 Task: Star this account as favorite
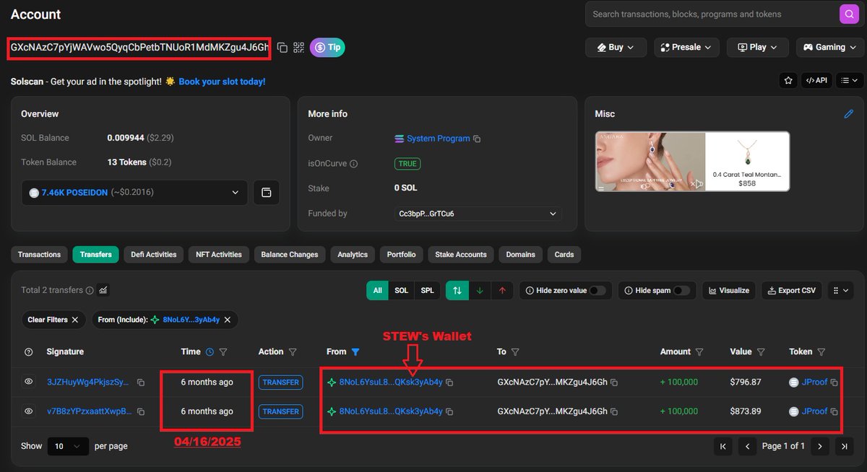[x=788, y=81]
